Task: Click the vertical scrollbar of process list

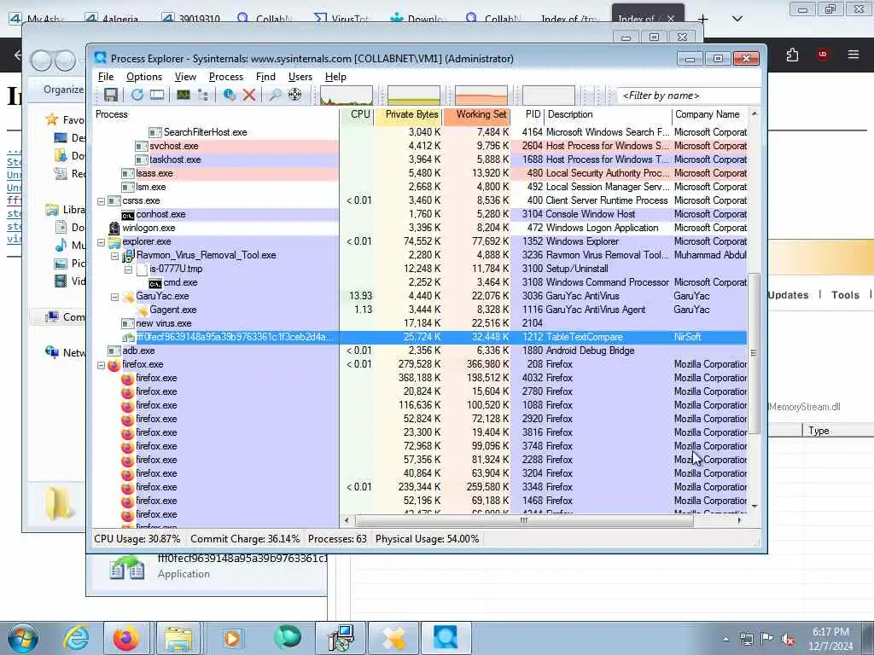Action: click(x=755, y=353)
